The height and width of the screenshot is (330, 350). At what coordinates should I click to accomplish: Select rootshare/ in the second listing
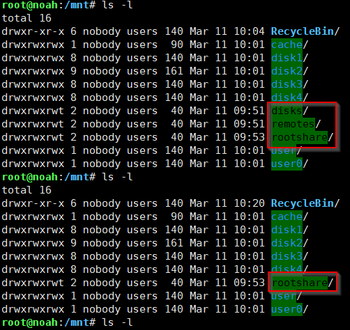[x=302, y=283]
